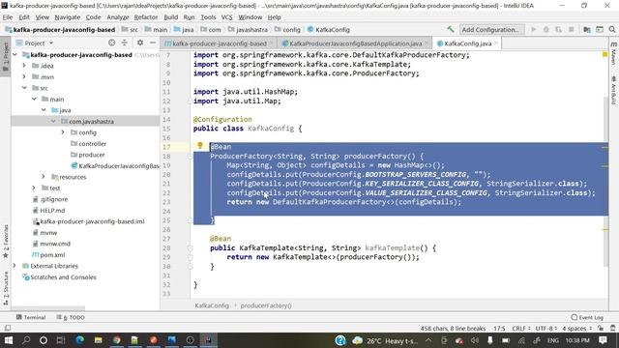Click javashastra breadcrumb in navigation bar
Viewport: 619px width, 348px height.
[x=248, y=30]
